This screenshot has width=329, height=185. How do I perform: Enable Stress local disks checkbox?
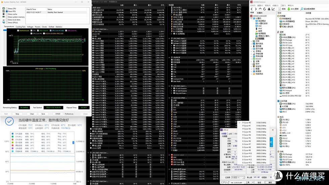[7, 20]
